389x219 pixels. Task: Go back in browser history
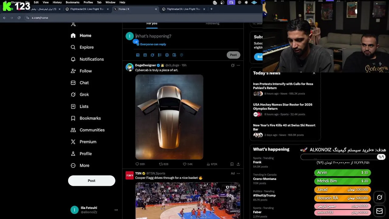(5, 18)
